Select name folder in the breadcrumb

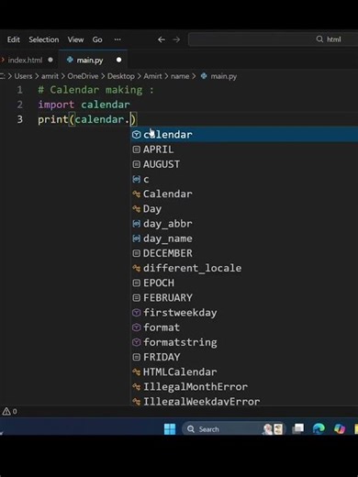tap(180, 76)
